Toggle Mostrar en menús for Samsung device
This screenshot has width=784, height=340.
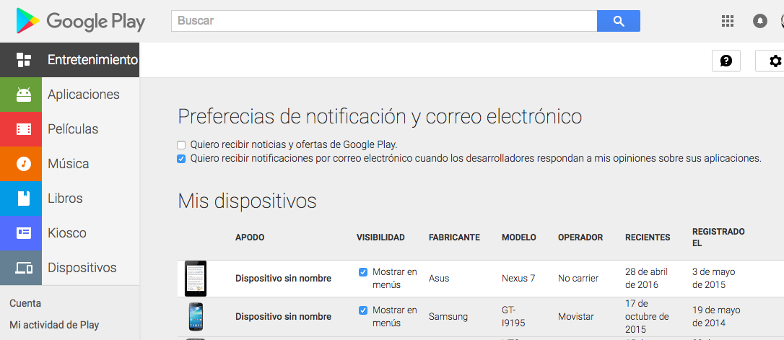click(364, 310)
